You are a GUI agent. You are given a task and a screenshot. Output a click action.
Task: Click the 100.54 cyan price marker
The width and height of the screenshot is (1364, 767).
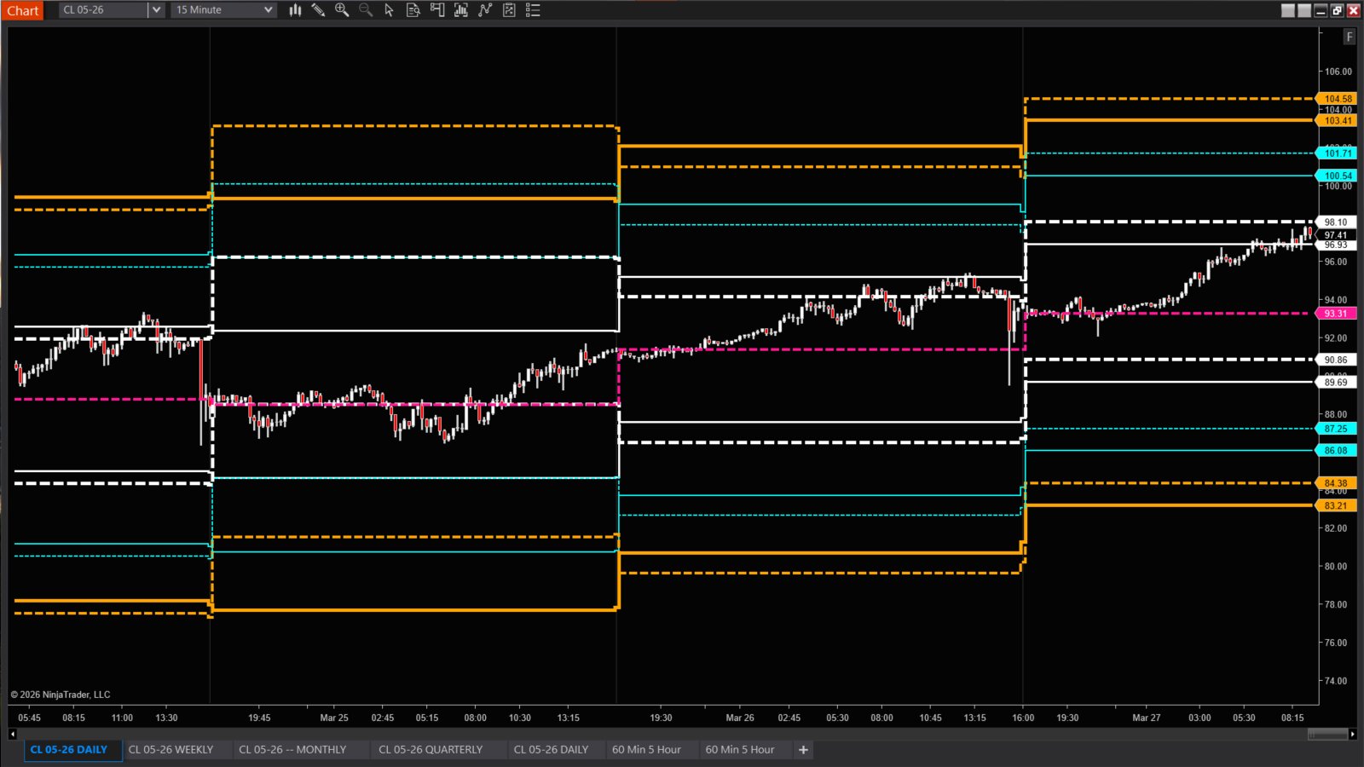1337,176
